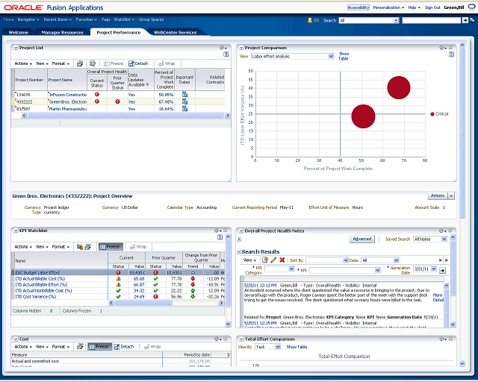This screenshot has height=382, width=478.
Task: Click the pencil edit note icon
Action: point(273,260)
